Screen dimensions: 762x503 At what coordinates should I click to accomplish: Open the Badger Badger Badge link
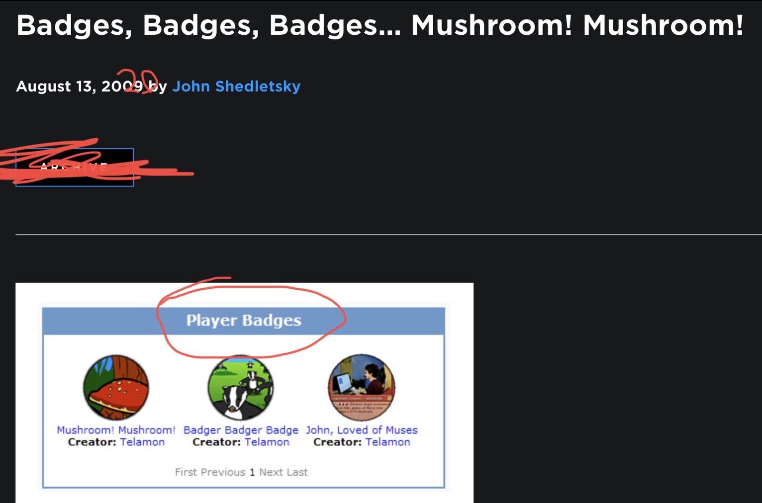point(241,430)
